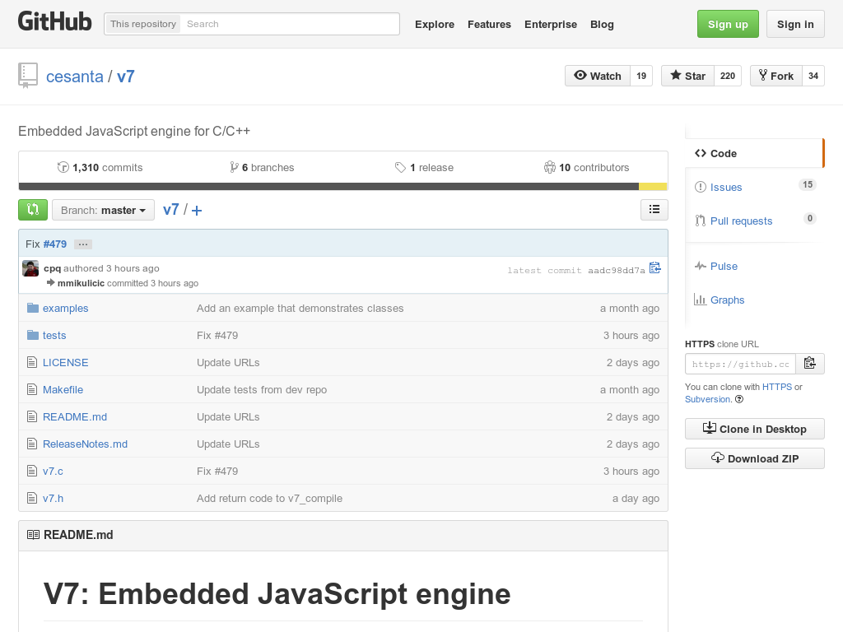Open the v7.h file link
843x632 pixels.
click(53, 498)
